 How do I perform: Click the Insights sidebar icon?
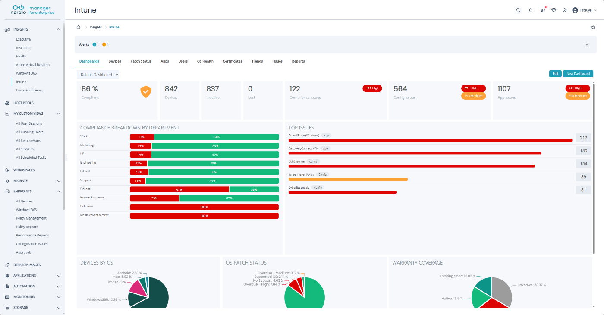[x=7, y=29]
